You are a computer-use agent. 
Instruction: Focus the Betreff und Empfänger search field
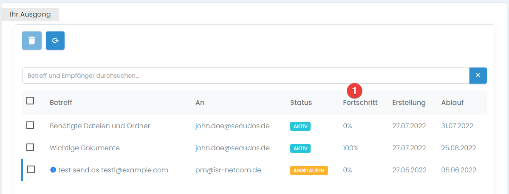(245, 76)
